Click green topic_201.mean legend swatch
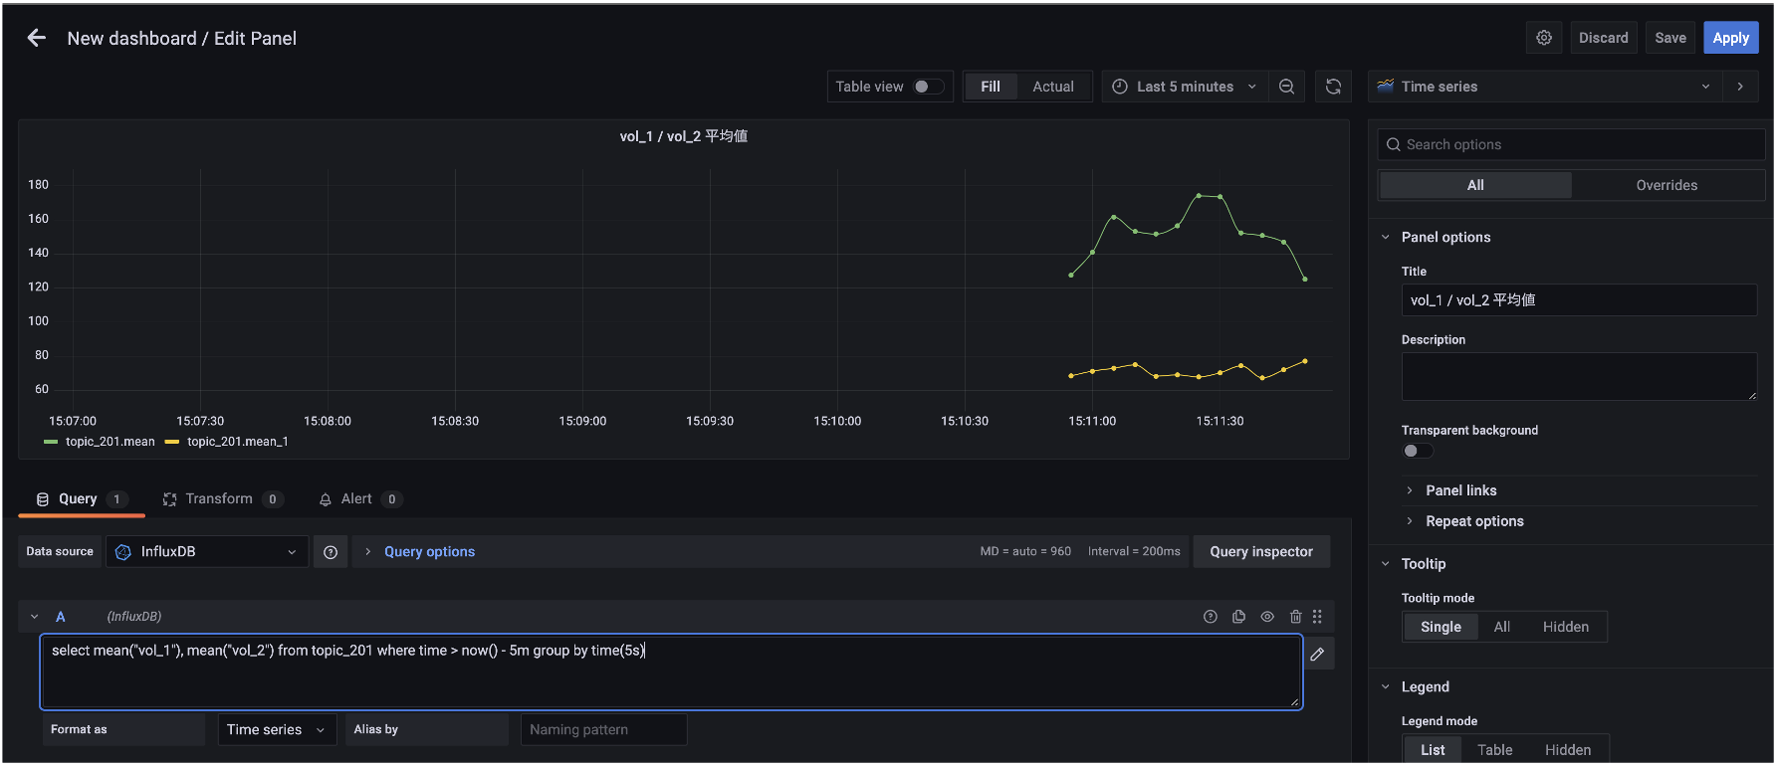Screen dimensions: 1776x766 click(x=51, y=442)
